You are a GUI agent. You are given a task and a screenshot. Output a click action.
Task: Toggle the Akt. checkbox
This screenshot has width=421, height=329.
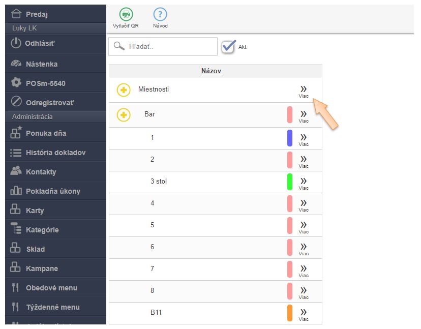coord(229,46)
